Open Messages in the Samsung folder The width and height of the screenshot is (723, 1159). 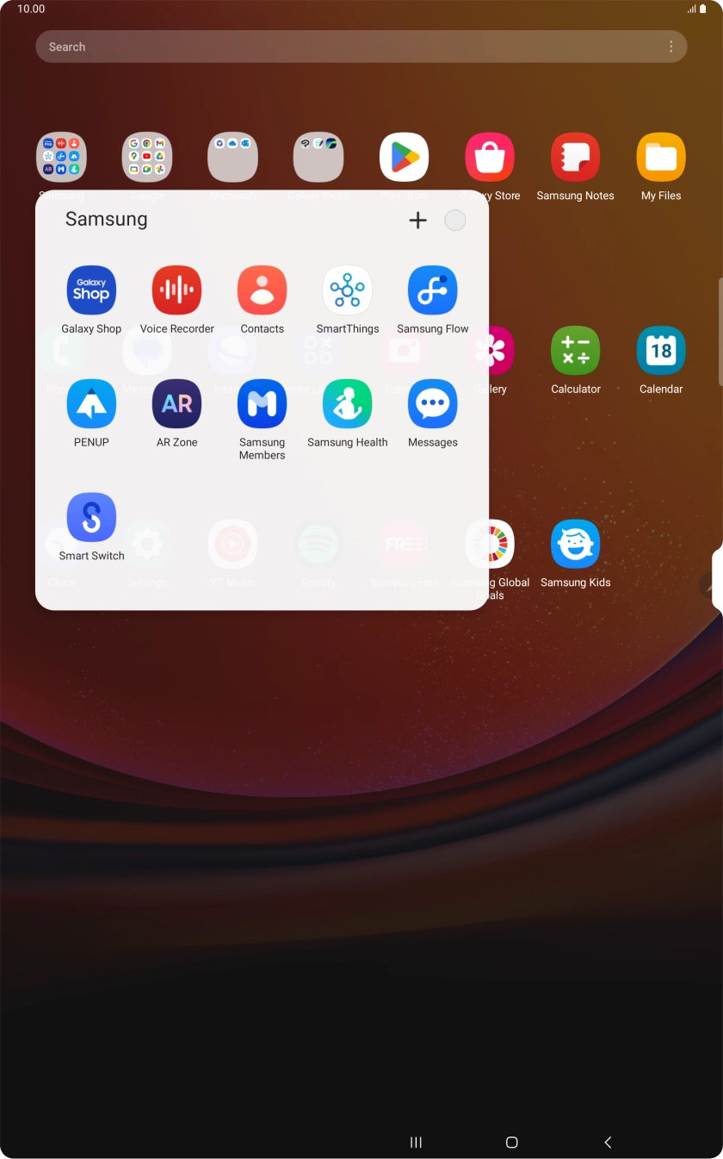click(x=432, y=405)
